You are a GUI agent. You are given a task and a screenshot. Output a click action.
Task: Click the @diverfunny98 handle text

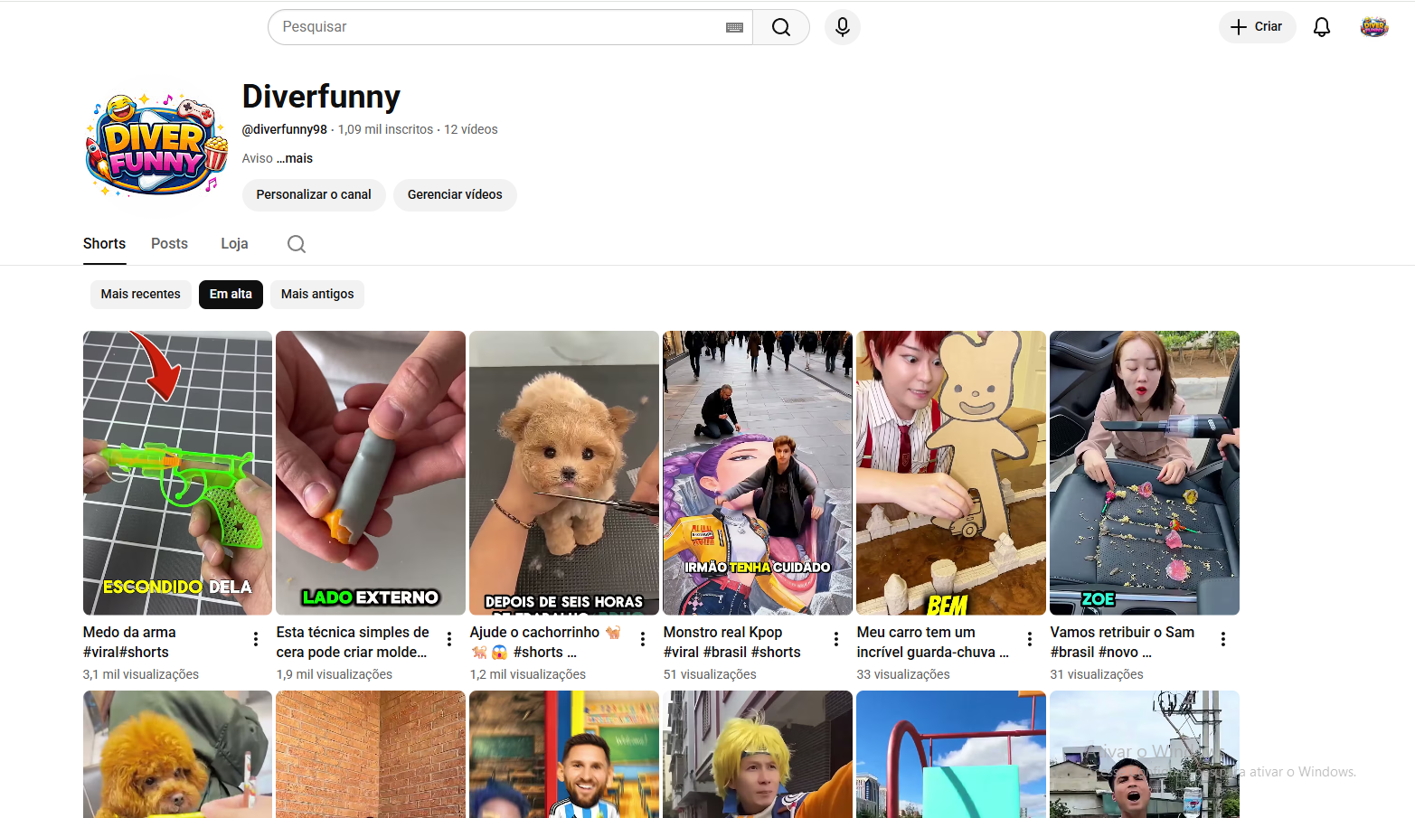tap(285, 129)
